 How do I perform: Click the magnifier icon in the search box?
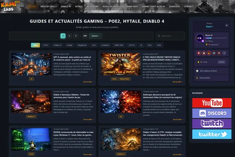pos(159,36)
